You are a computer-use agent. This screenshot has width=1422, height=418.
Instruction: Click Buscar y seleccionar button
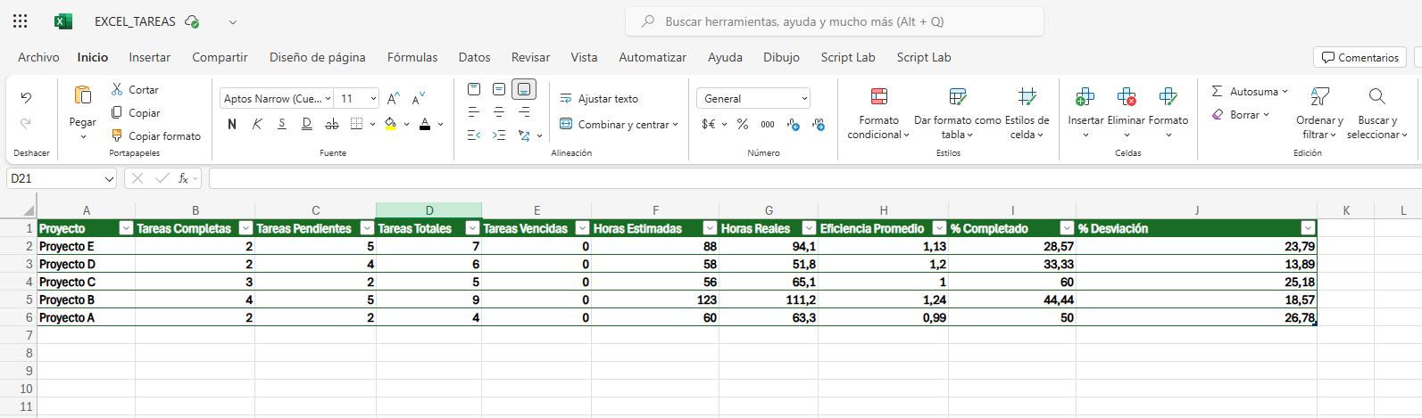point(1377,113)
